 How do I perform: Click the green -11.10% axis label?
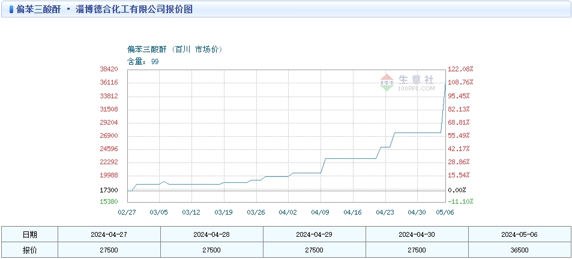click(461, 201)
